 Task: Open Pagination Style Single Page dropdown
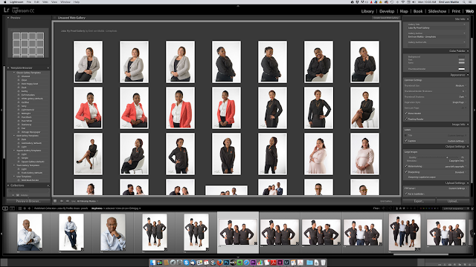(459, 102)
